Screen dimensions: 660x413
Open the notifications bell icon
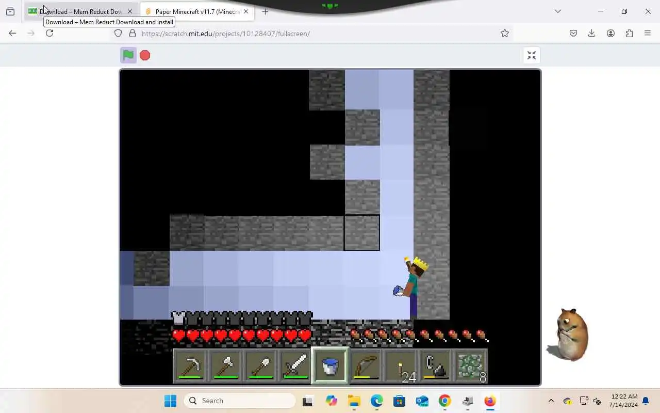pyautogui.click(x=646, y=401)
